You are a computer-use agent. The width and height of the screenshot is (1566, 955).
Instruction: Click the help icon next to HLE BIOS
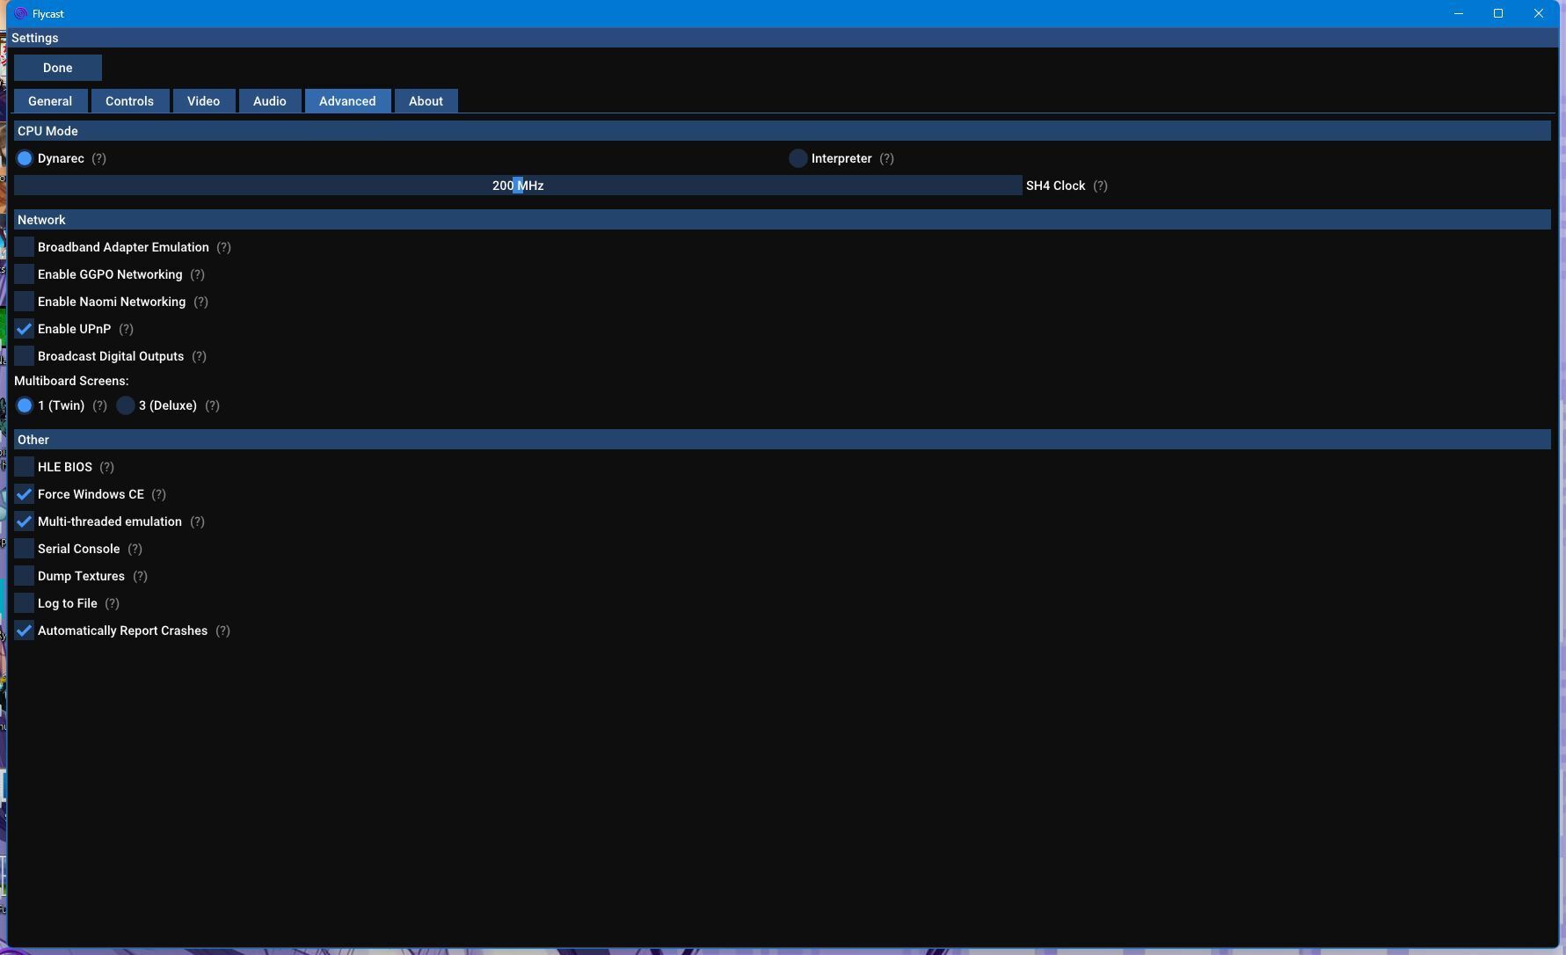point(106,468)
